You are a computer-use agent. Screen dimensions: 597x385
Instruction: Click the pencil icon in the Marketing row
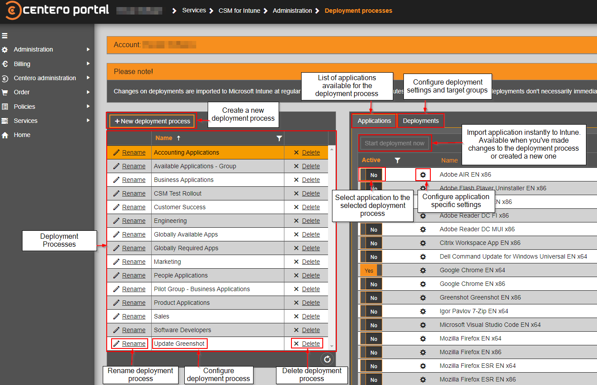point(116,262)
